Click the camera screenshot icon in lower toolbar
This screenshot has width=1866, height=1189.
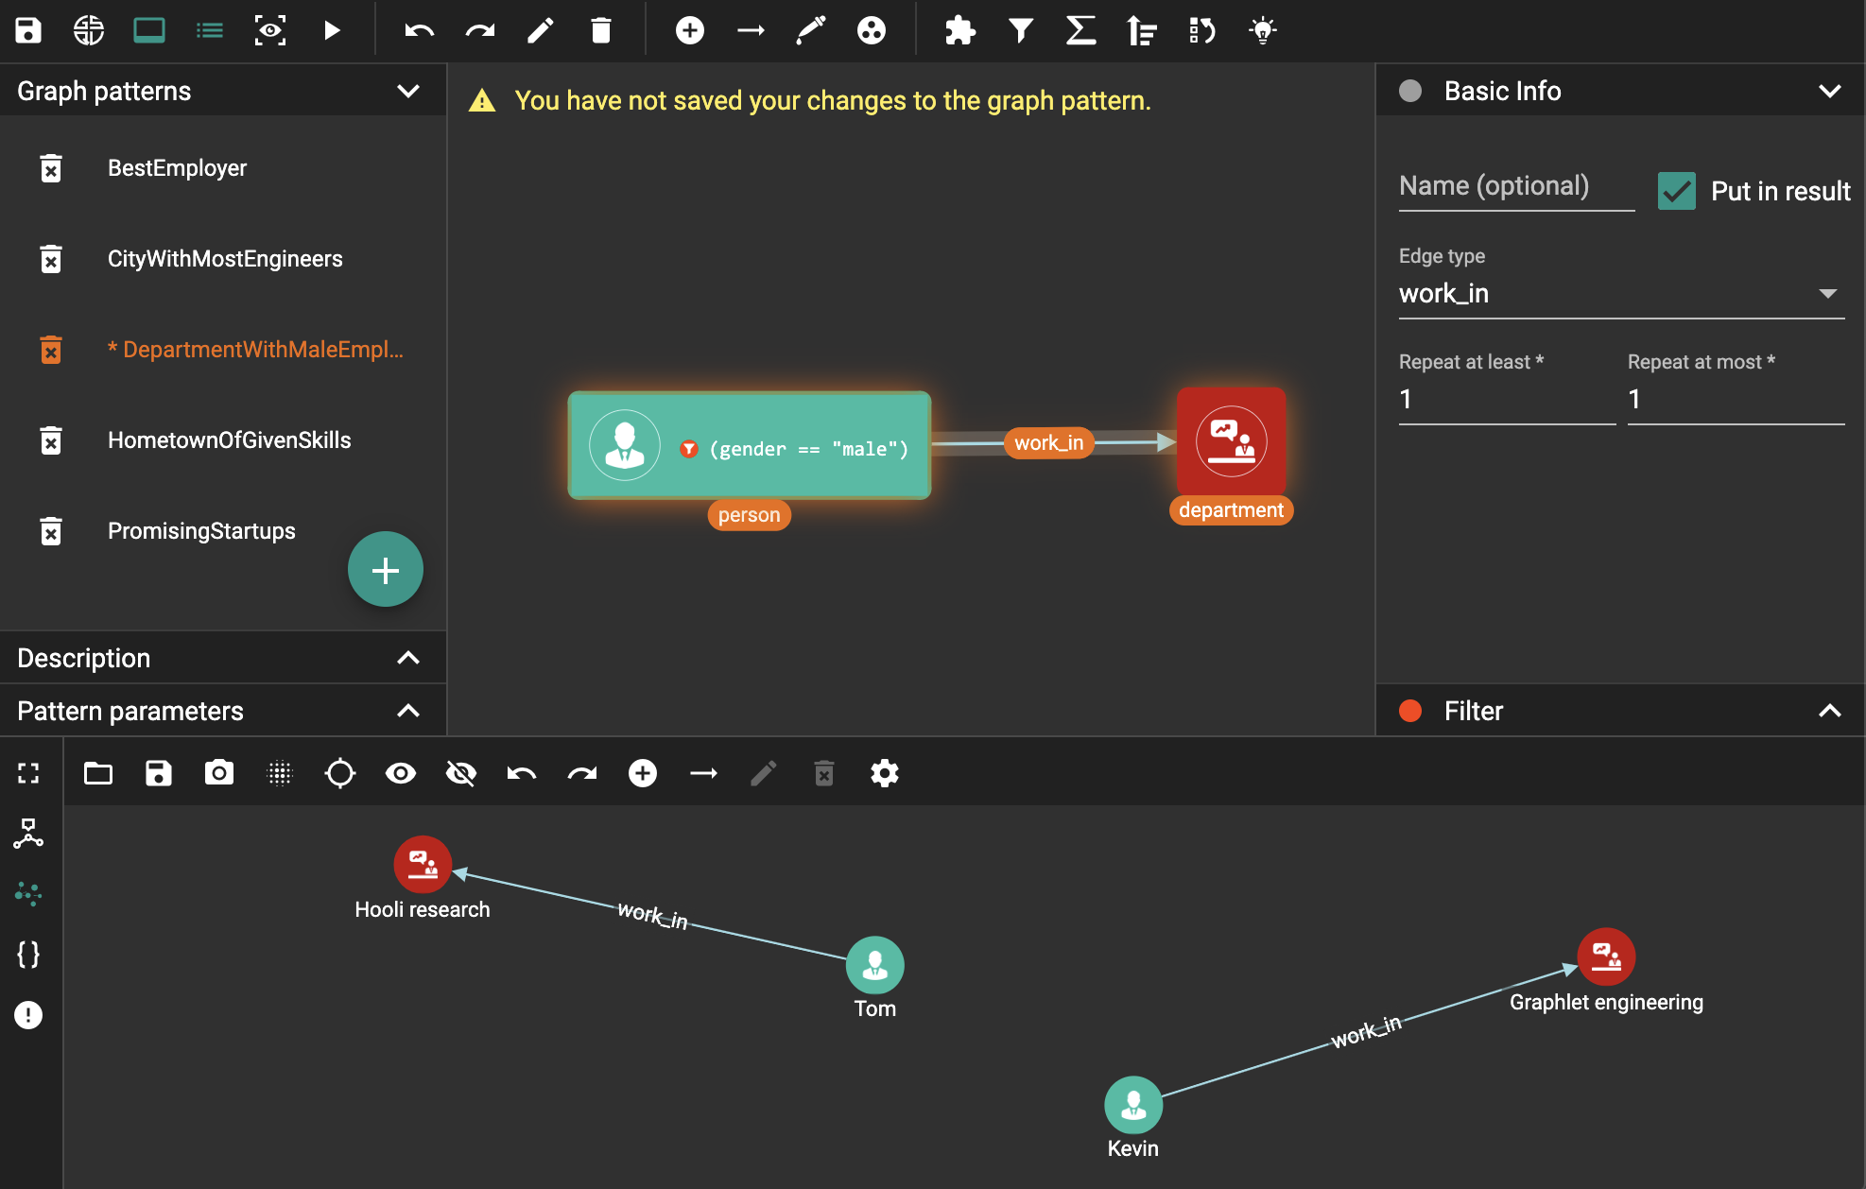pos(219,773)
